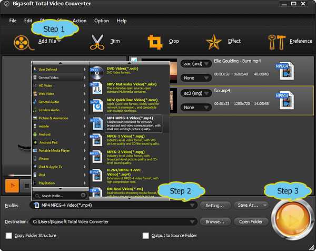Image resolution: width=316 pixels, height=251 pixels.
Task: Tick the checkbox of Ellie Goulding - Burn.mp4
Action: point(134,60)
